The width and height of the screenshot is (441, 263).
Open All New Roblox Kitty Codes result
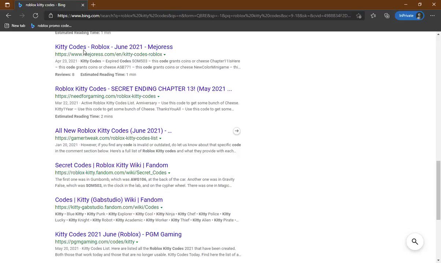(113, 130)
